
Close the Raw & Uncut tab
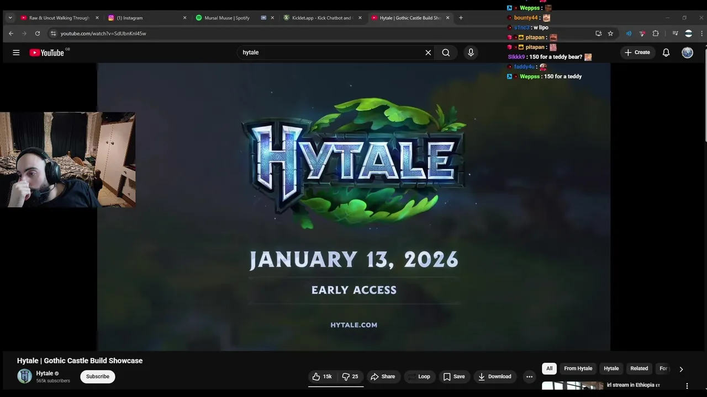pyautogui.click(x=97, y=18)
